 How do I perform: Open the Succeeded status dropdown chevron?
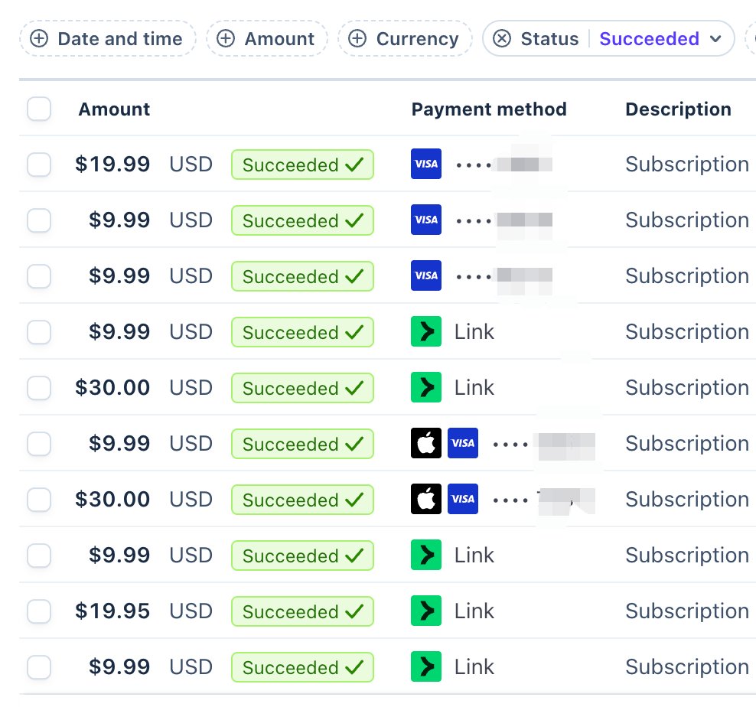coord(715,38)
